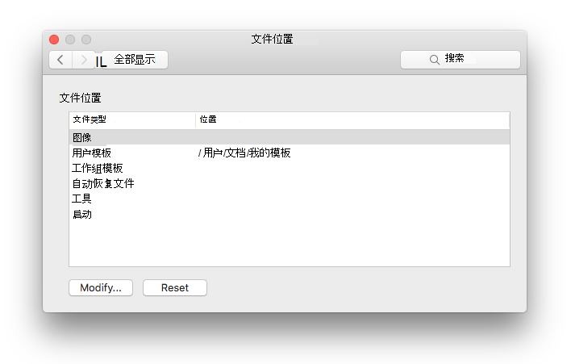Image resolution: width=571 pixels, height=364 pixels.
Task: Click the 搜索 search field
Action: [x=461, y=60]
